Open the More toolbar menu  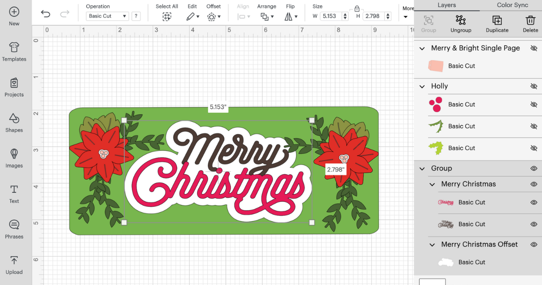click(x=408, y=12)
